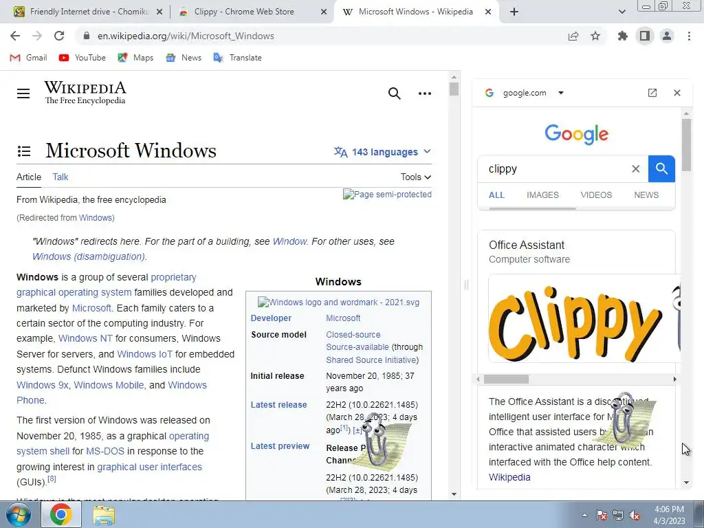Open the Gmail bookmark
This screenshot has width=704, height=528.
pyautogui.click(x=29, y=58)
